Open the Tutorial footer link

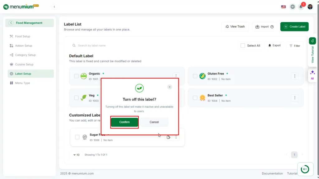[292, 173]
